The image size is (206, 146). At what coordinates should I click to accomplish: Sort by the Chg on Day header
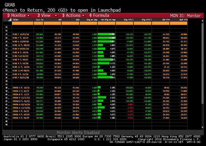click(92, 20)
